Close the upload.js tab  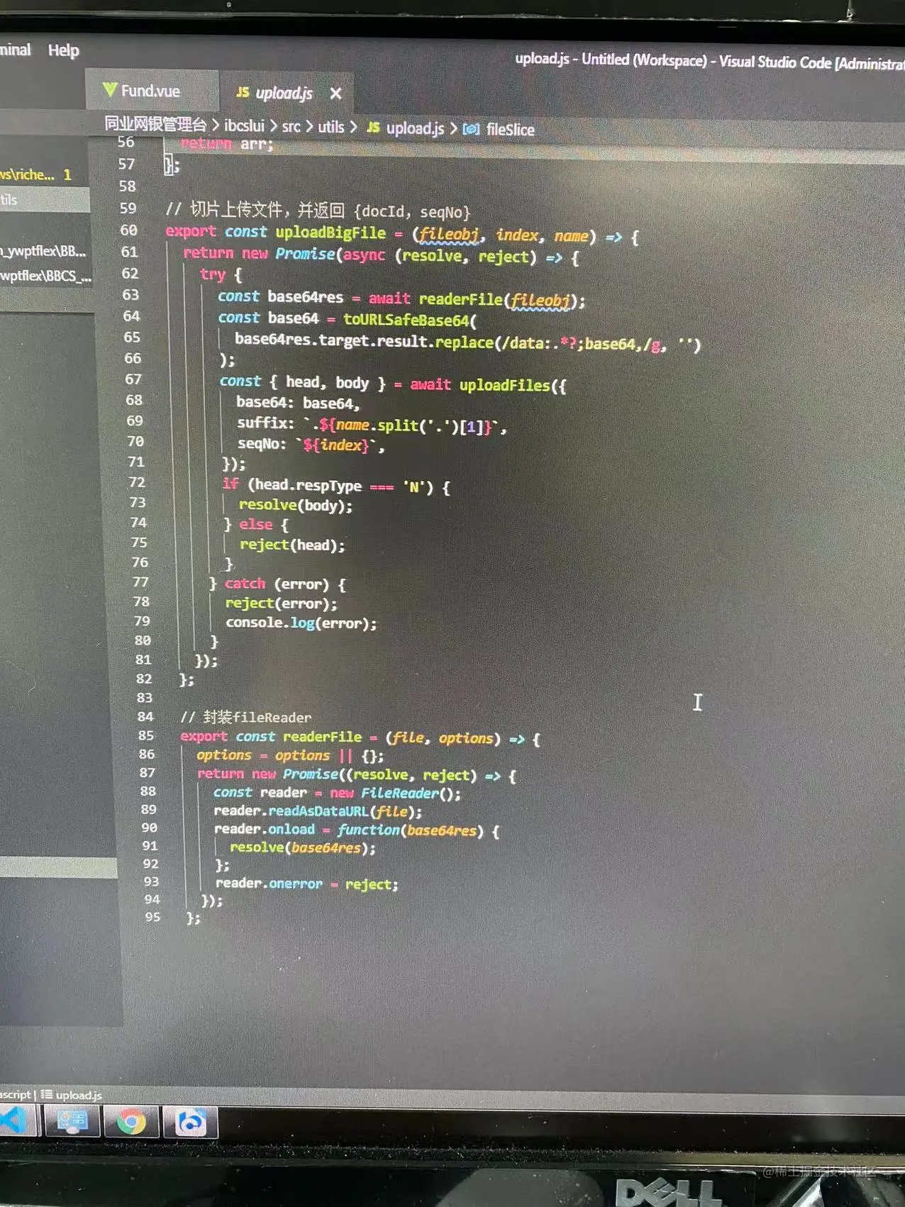point(335,93)
